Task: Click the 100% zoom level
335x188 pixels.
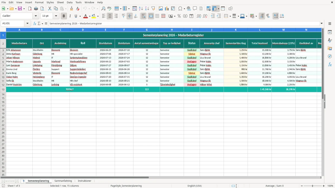Action: 330,186
